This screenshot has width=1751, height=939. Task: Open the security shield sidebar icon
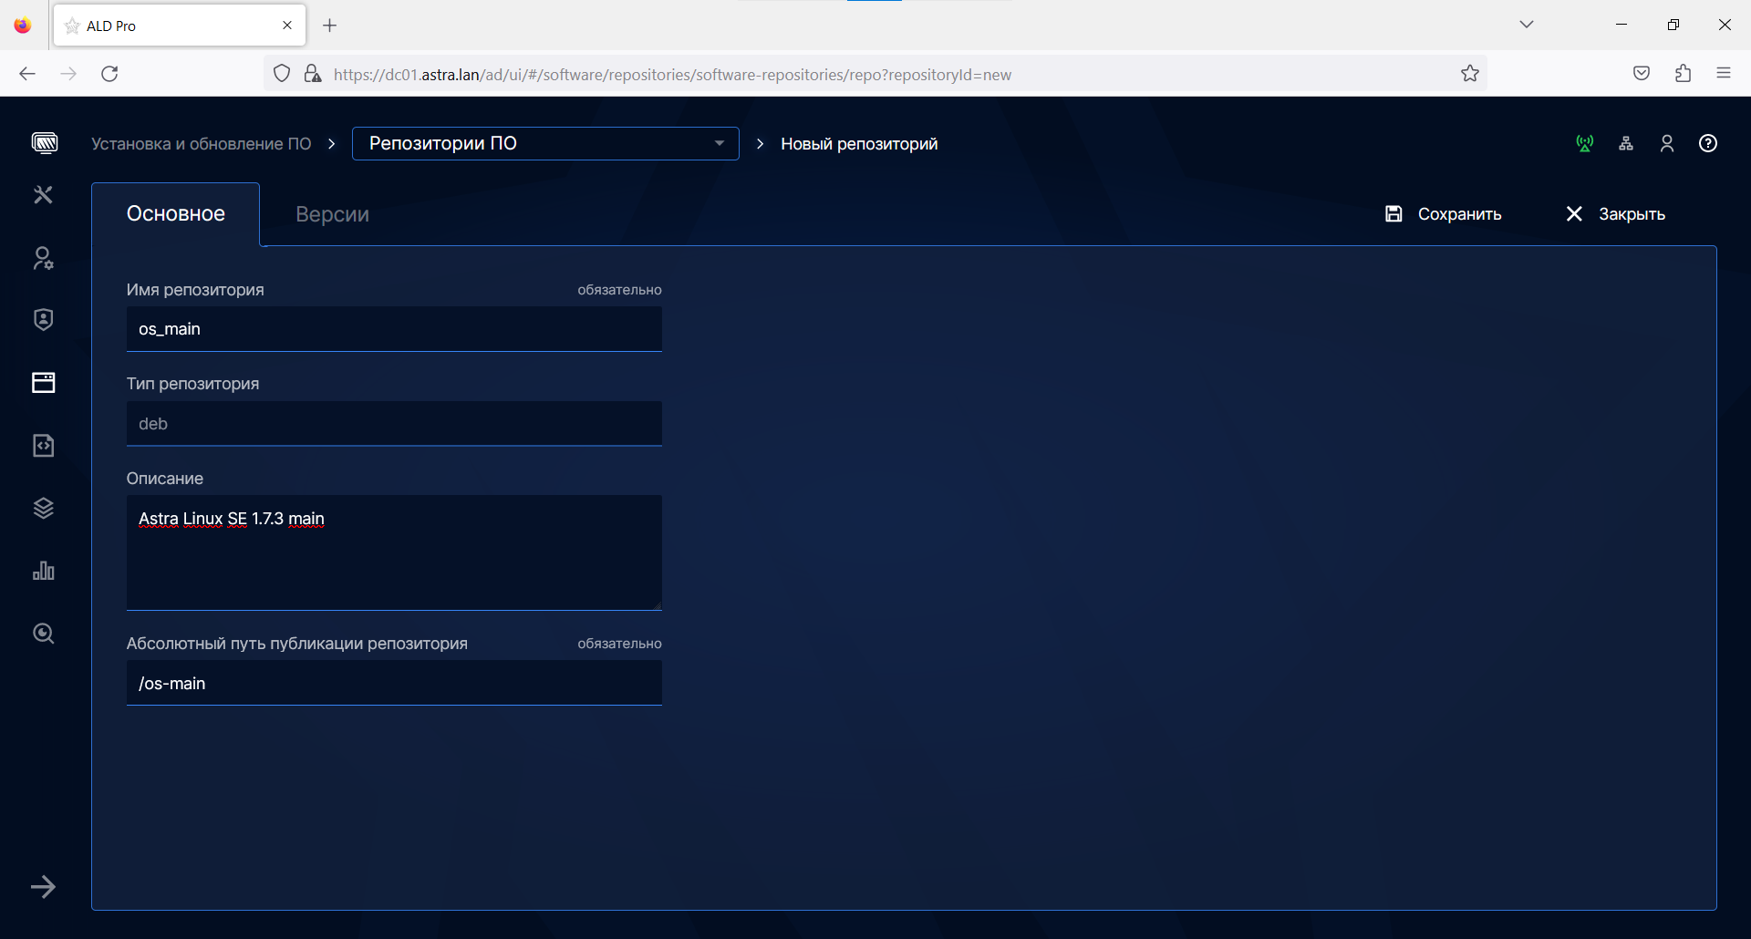coord(43,319)
